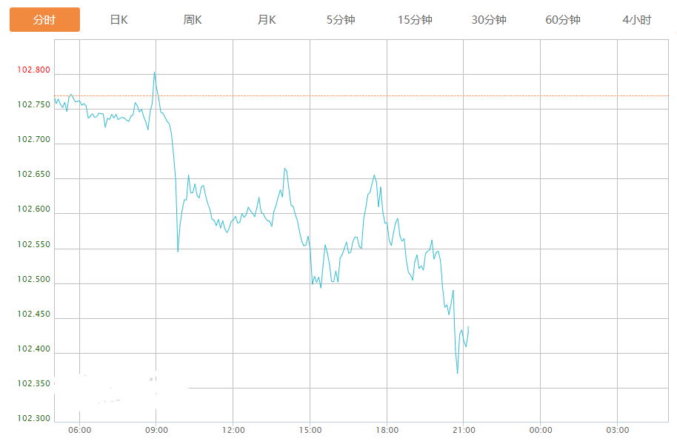Click the 12:00 time axis label
Viewport: 677px width, 444px height.
coord(233,430)
